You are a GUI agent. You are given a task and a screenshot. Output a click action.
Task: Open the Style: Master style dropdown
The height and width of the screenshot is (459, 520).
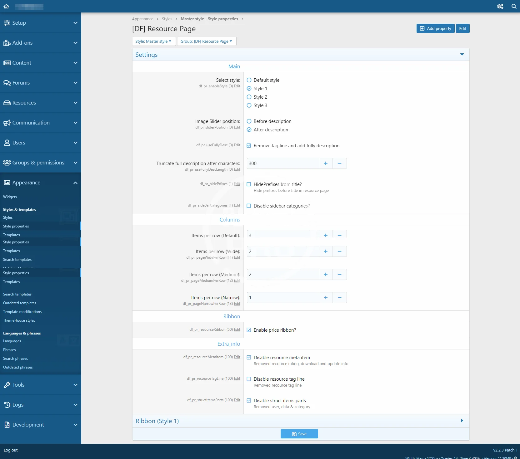(153, 41)
